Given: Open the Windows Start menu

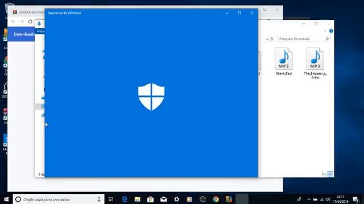Looking at the screenshot, I should tap(6, 199).
